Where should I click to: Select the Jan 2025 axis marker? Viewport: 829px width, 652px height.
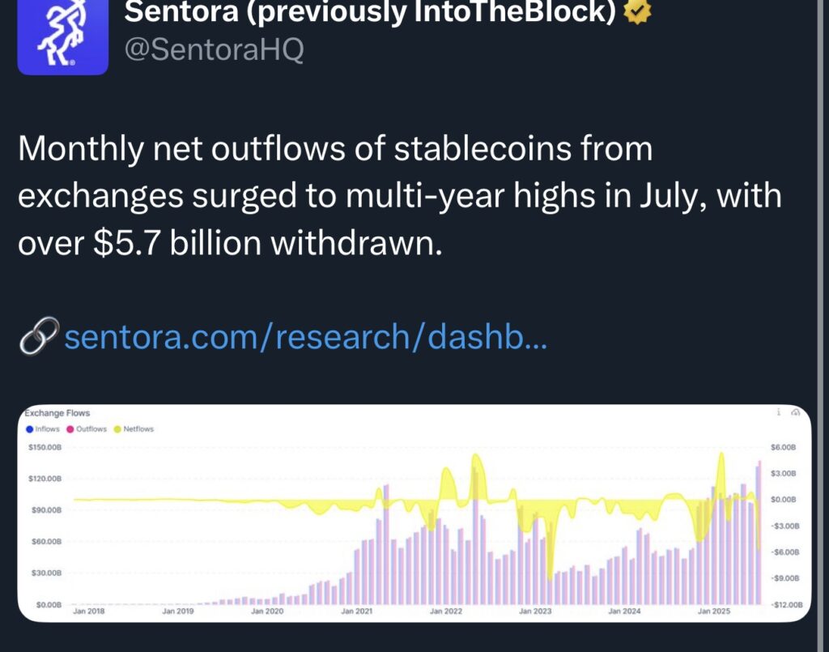tap(714, 612)
